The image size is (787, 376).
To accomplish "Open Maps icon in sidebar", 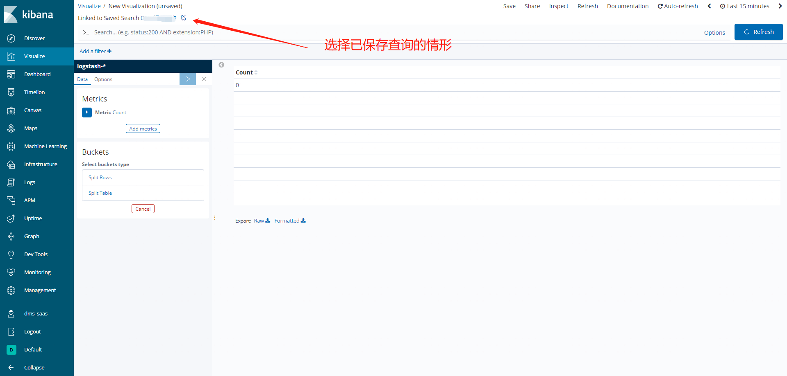I will click(x=11, y=128).
